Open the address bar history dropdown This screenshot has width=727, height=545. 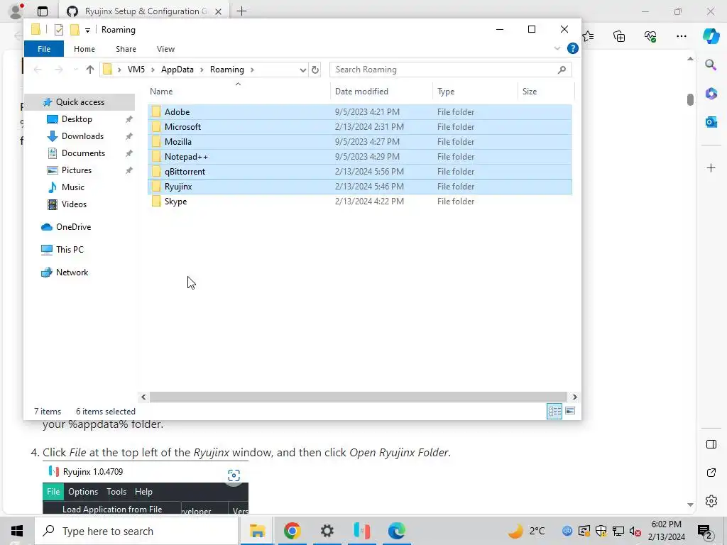[302, 70]
